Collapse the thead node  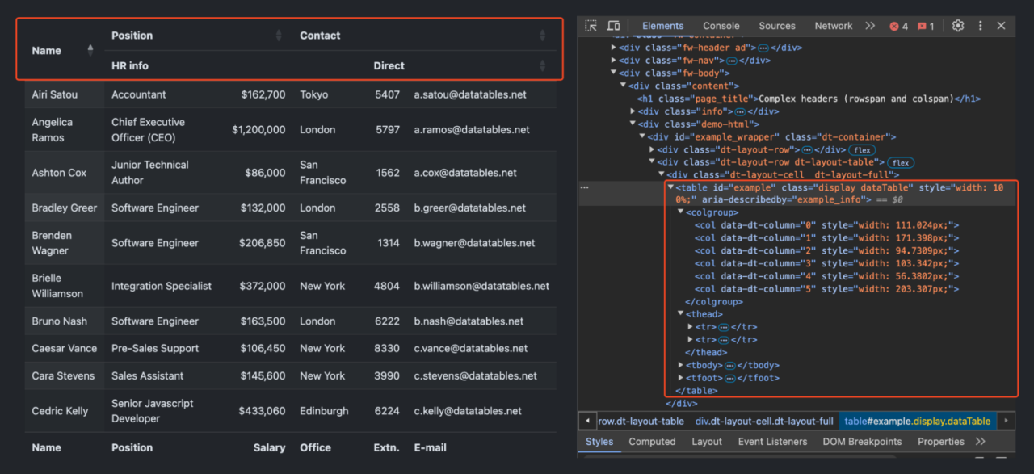tap(681, 314)
